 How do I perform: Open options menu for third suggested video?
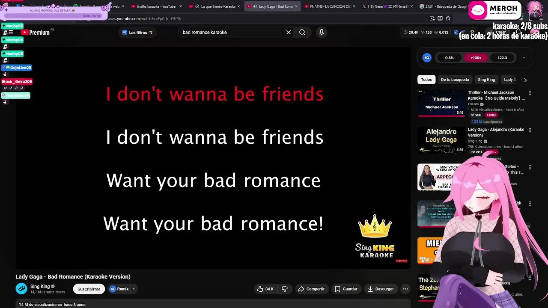coord(530,167)
